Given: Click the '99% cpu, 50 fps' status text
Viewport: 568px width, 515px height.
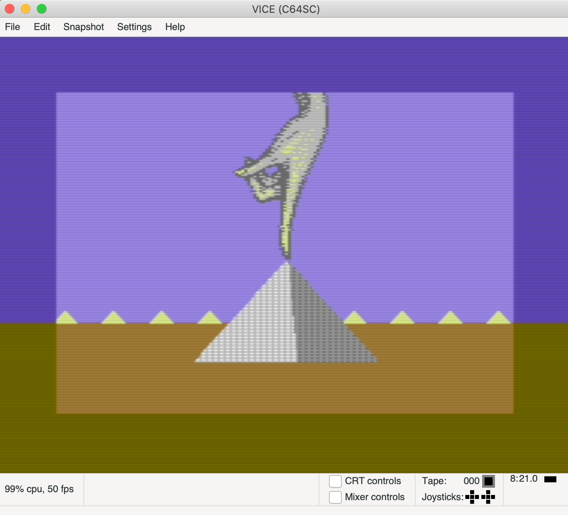Looking at the screenshot, I should tap(39, 489).
